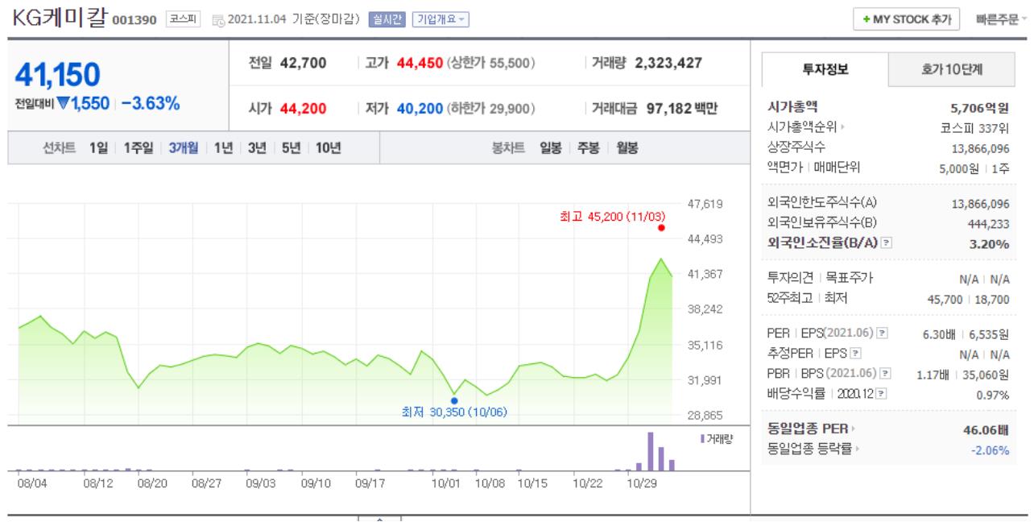Add the stock with MY STOCK 추가 button
The height and width of the screenshot is (522, 1034).
(906, 19)
